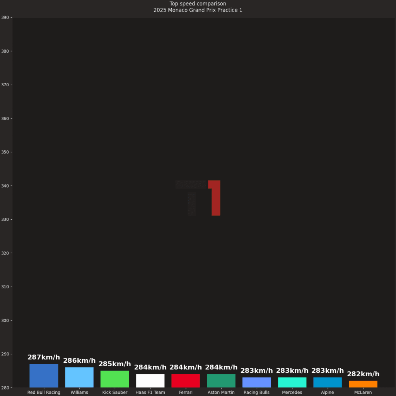Click the 285km/h value label

[114, 364]
